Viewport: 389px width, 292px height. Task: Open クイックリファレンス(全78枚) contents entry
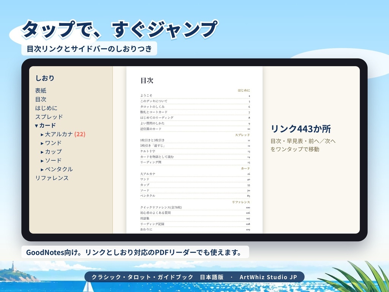coord(195,207)
